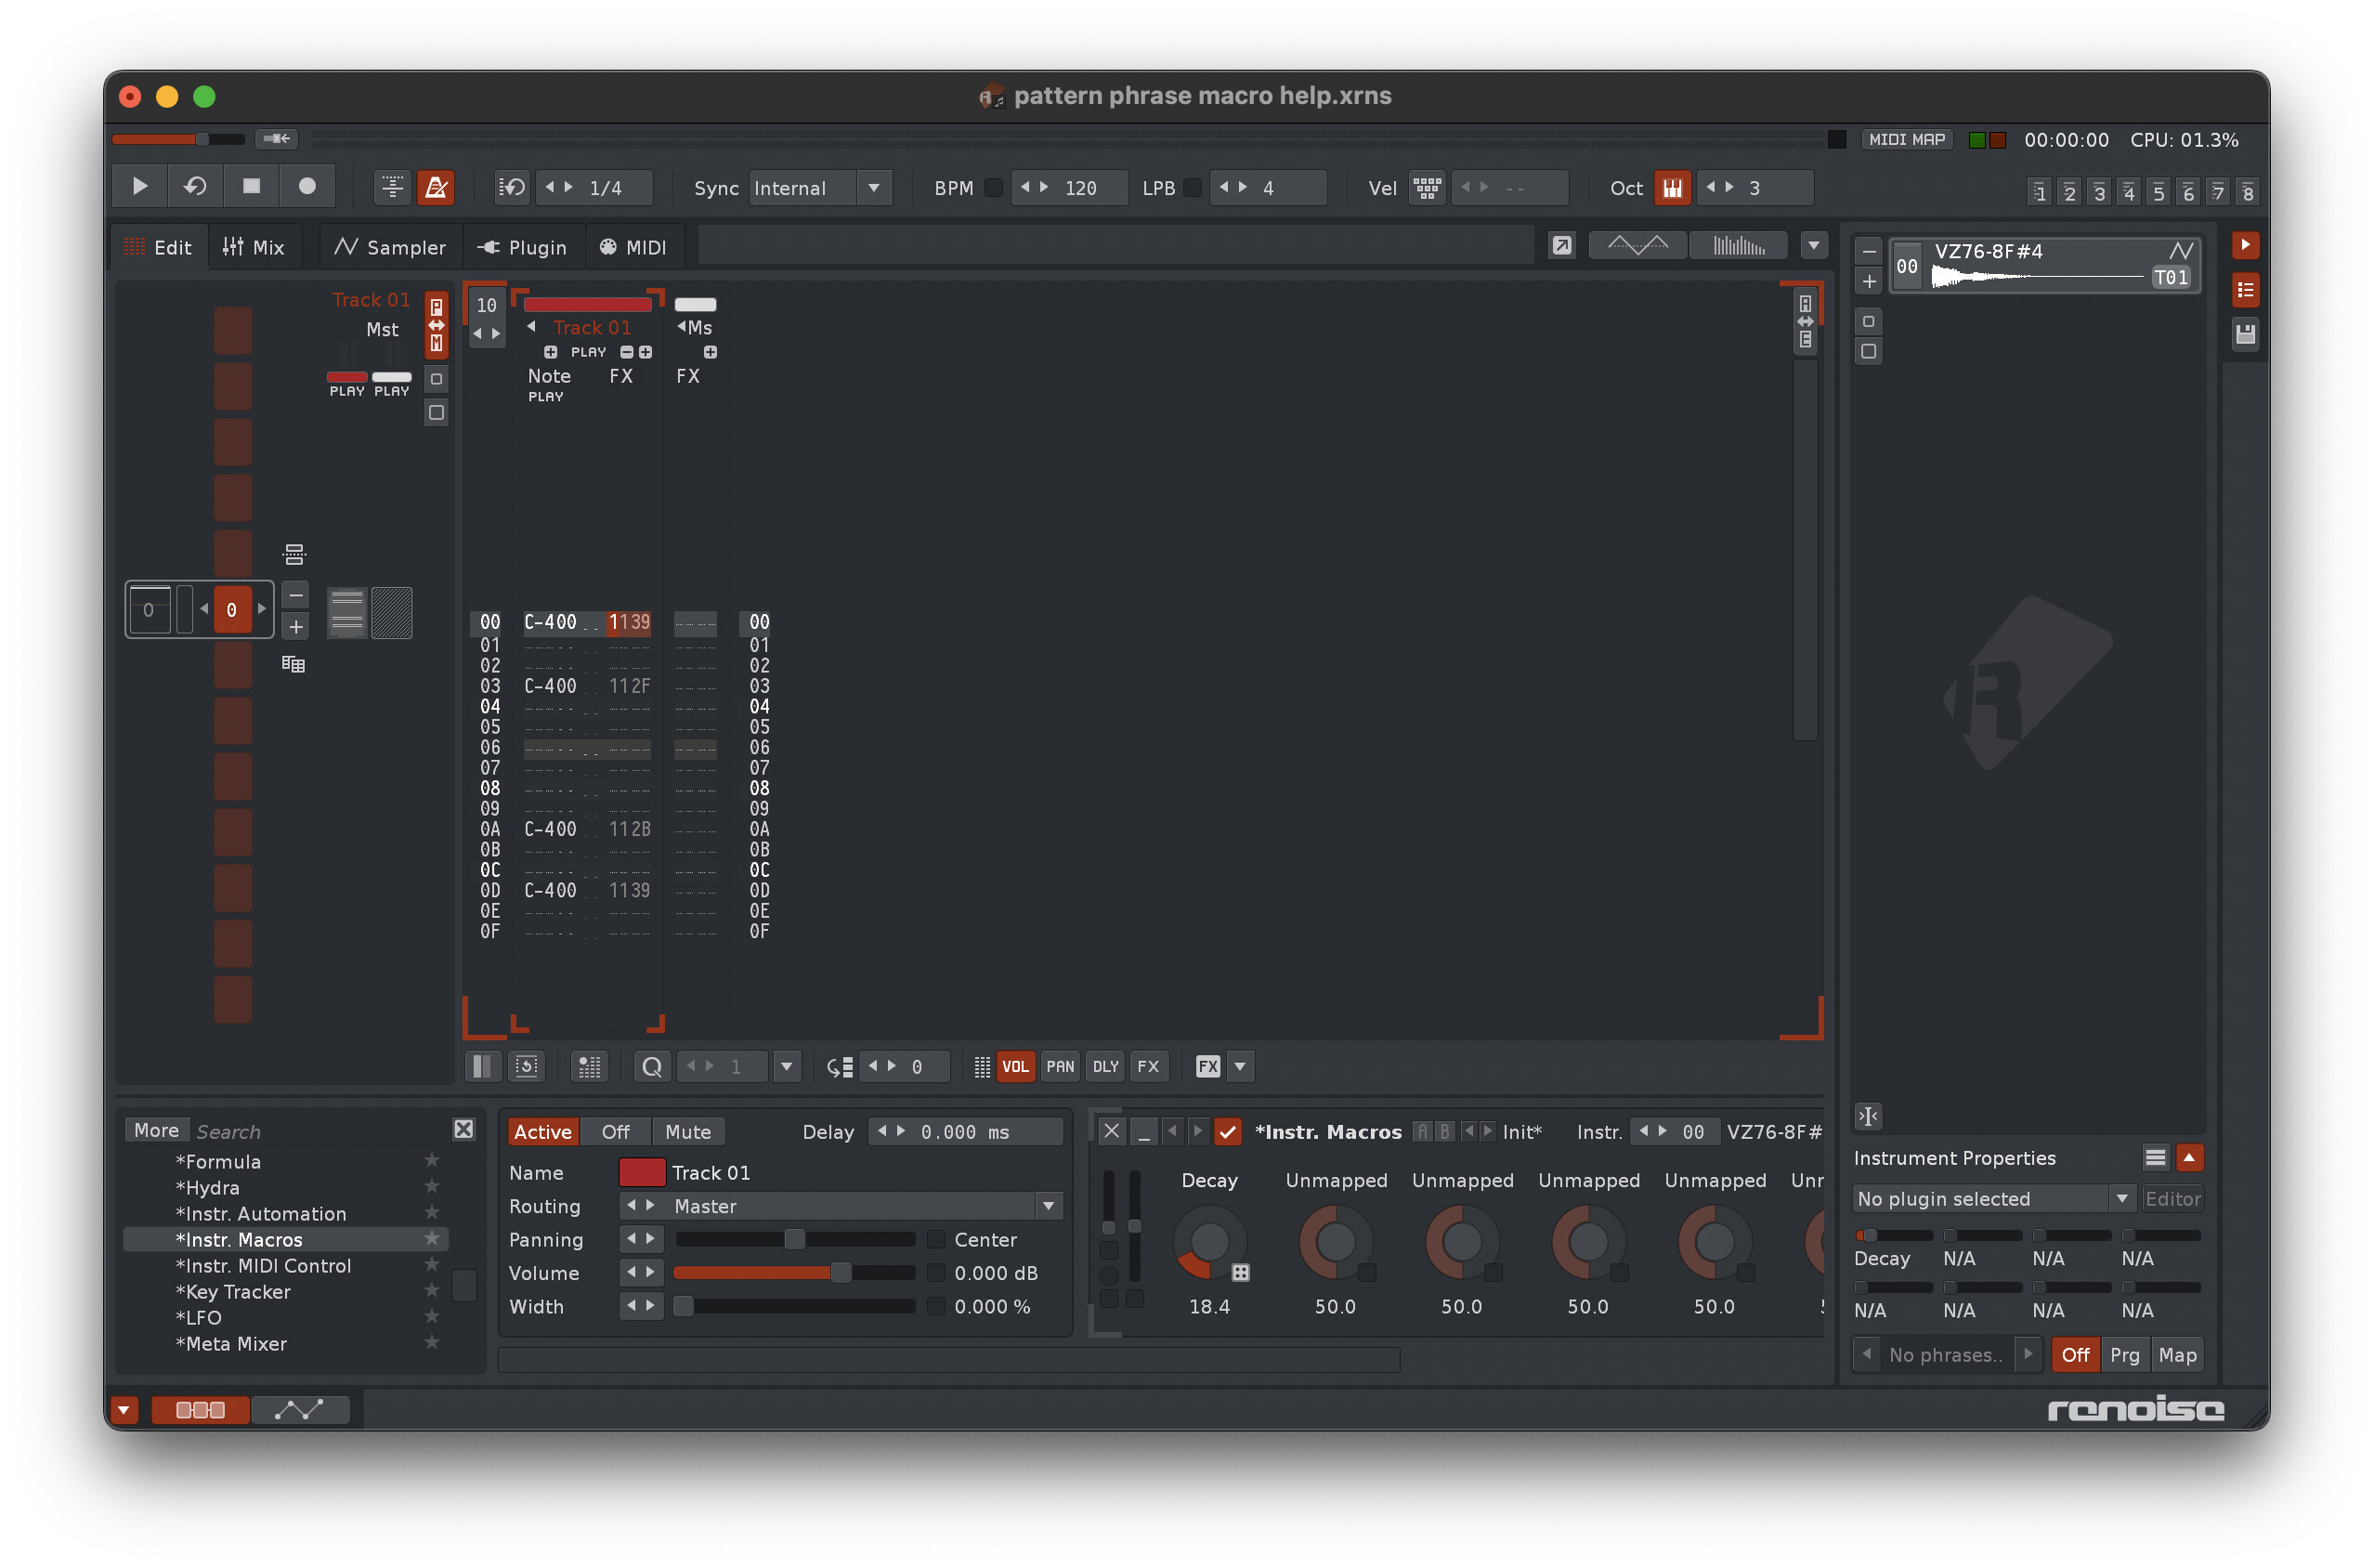Screen dimensions: 2374x1568
Task: Open the FX column dropdown arrow
Action: click(x=1240, y=1067)
